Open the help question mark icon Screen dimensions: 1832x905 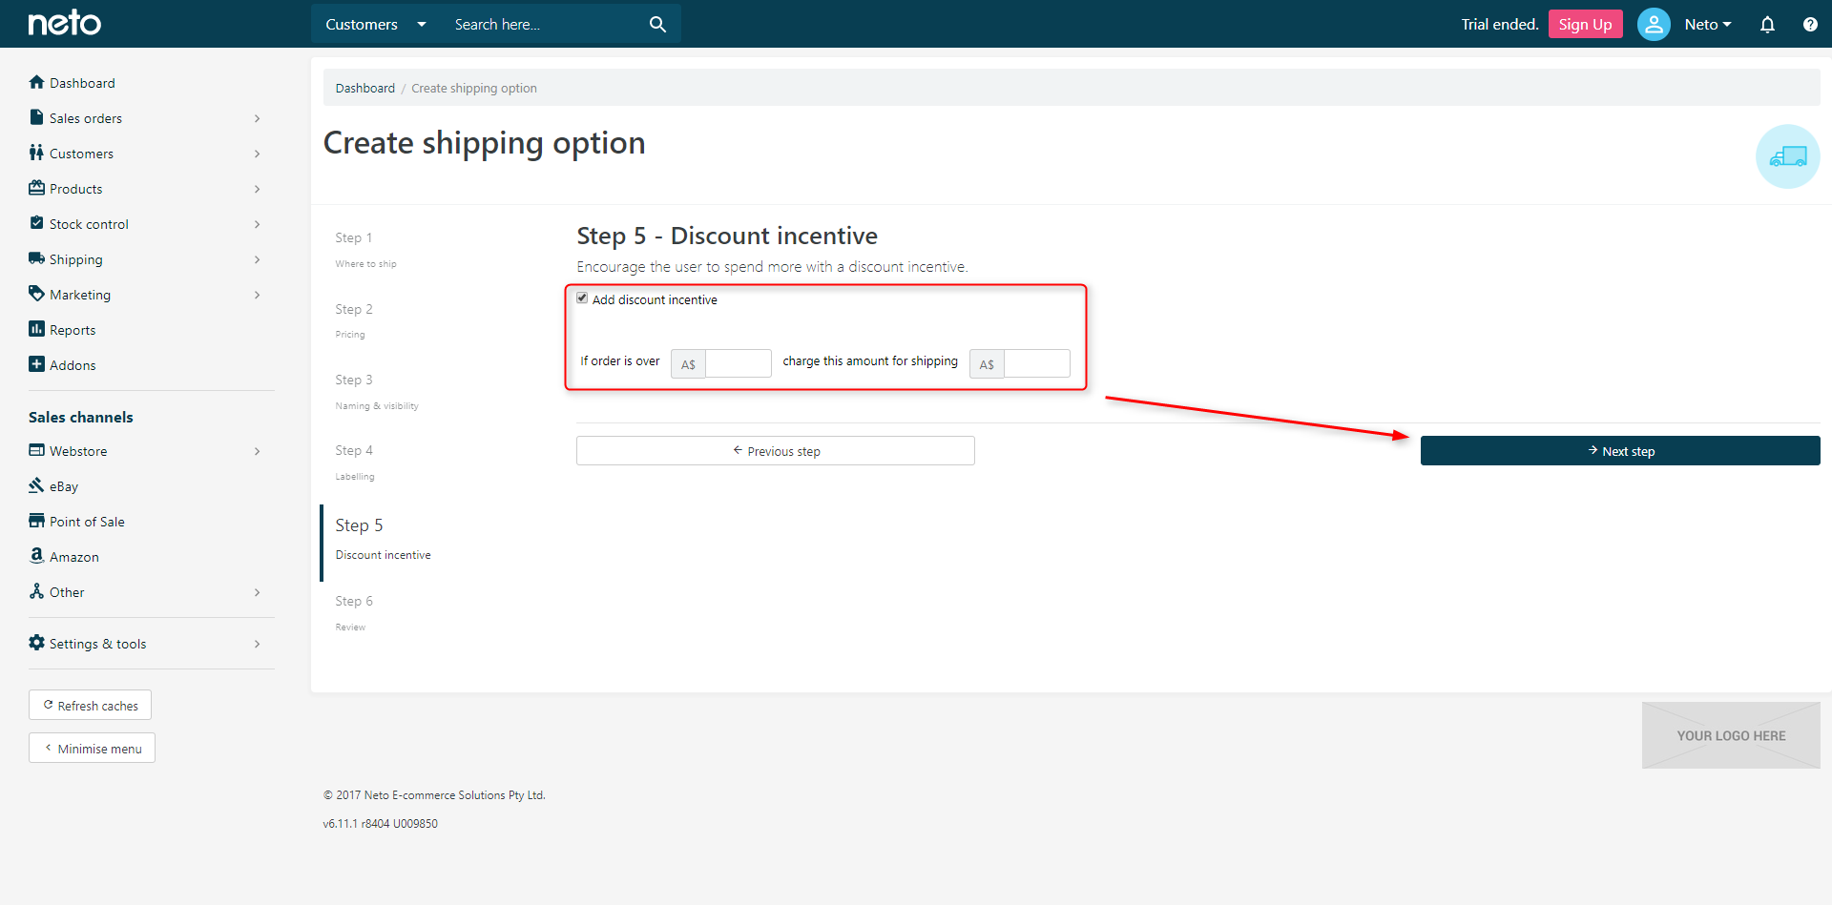[x=1810, y=24]
